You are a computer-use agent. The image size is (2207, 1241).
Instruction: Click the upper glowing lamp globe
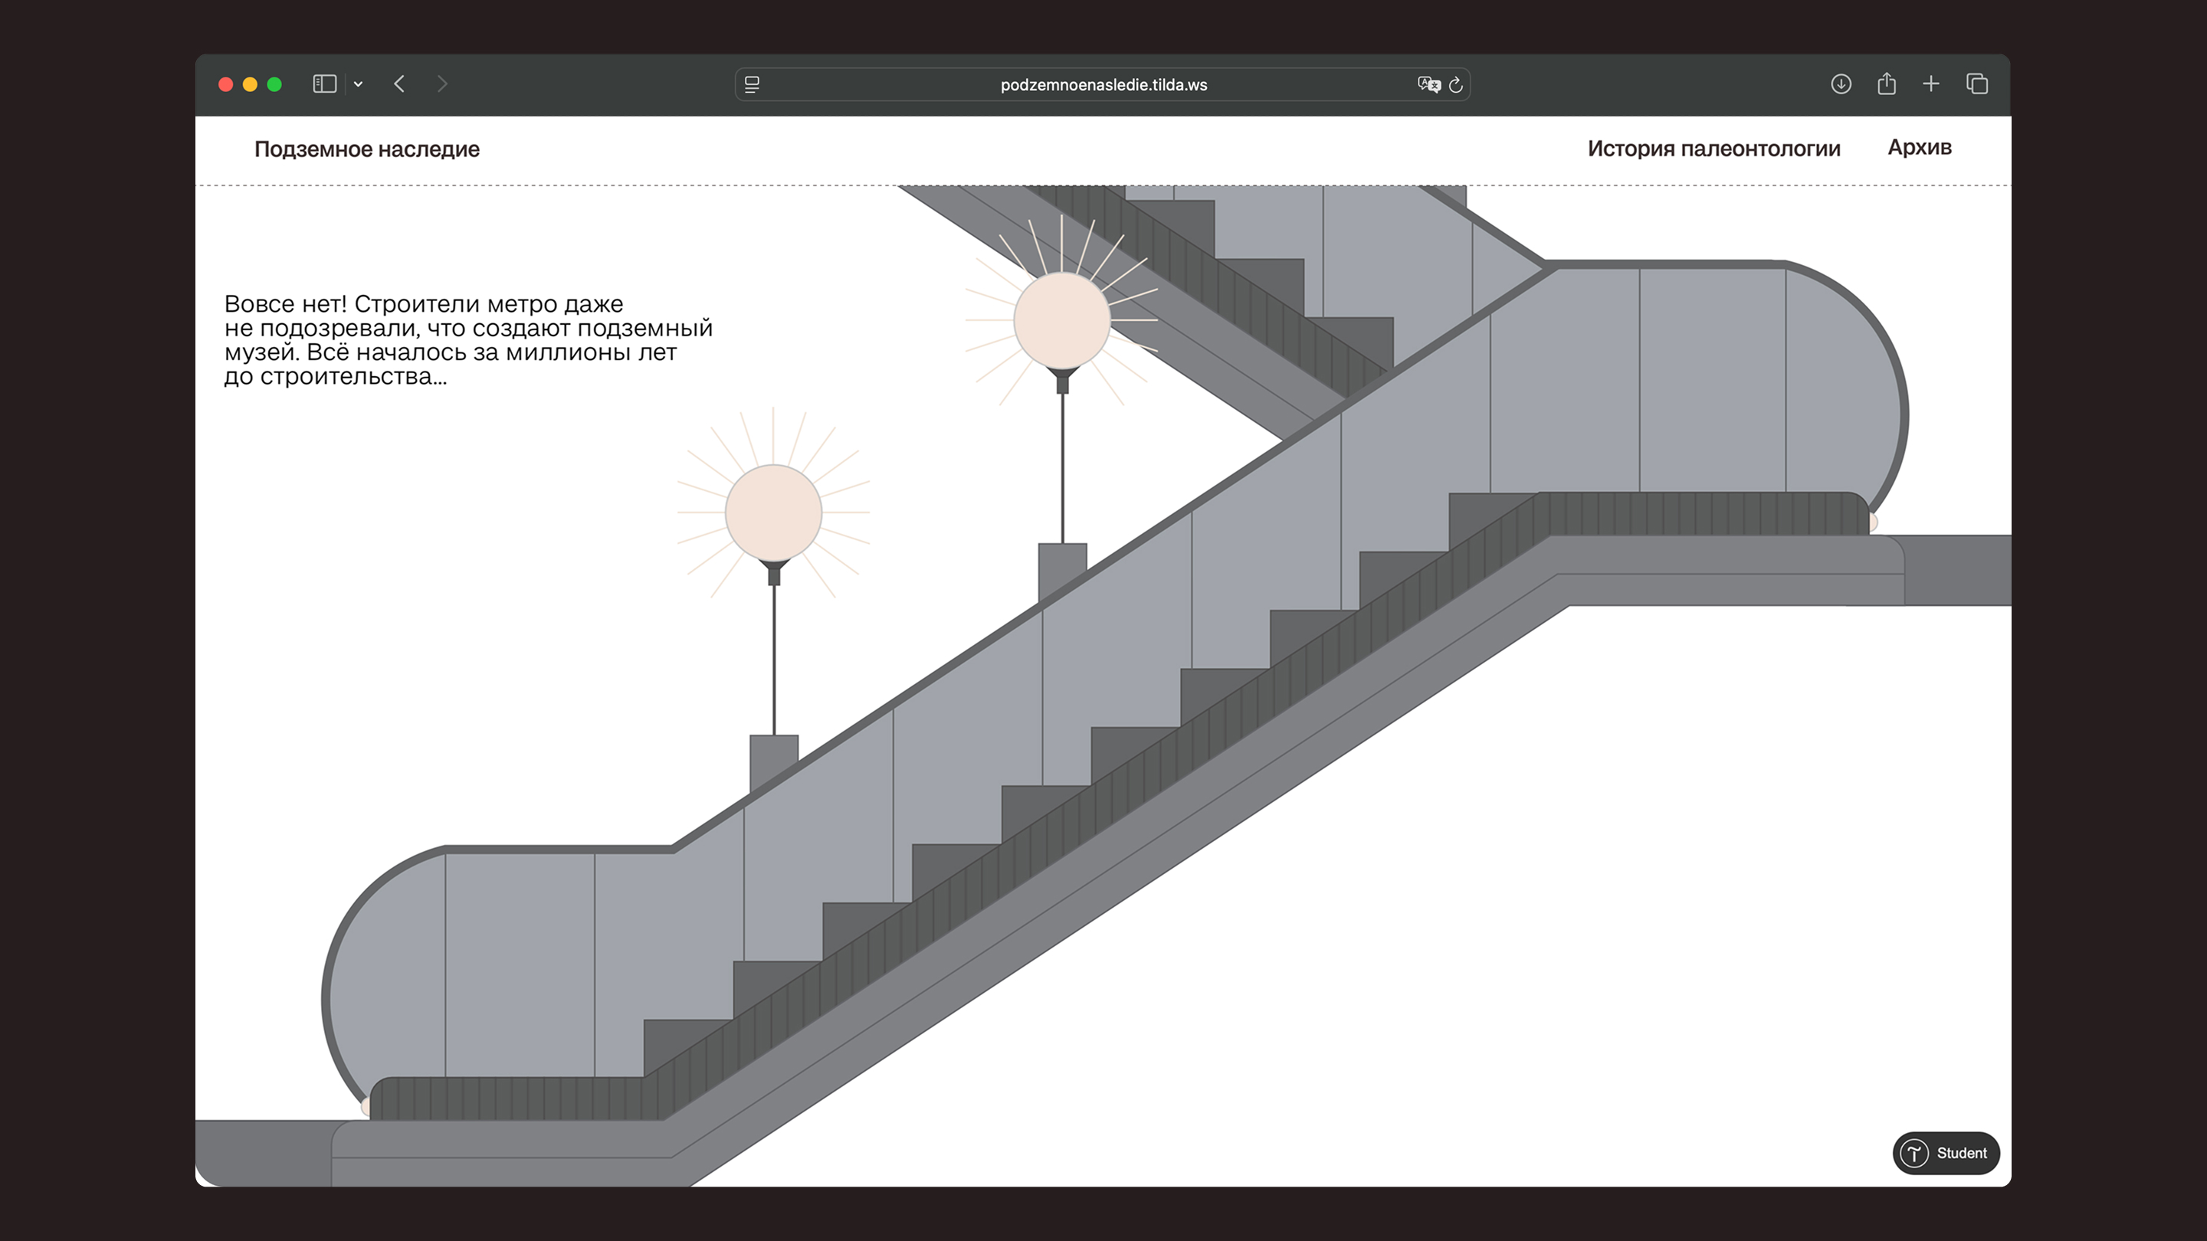pyautogui.click(x=1062, y=320)
